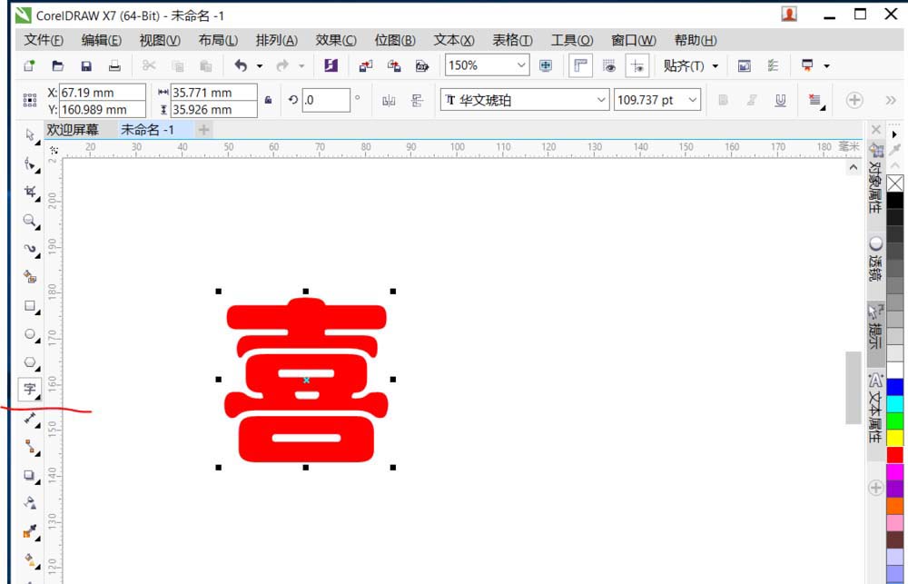Viewport: 908px width, 584px height.
Task: Toggle show grid button
Action: tap(609, 65)
